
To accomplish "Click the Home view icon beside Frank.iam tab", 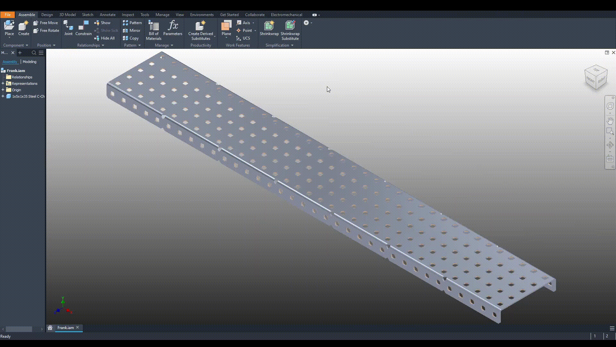I will pos(50,328).
